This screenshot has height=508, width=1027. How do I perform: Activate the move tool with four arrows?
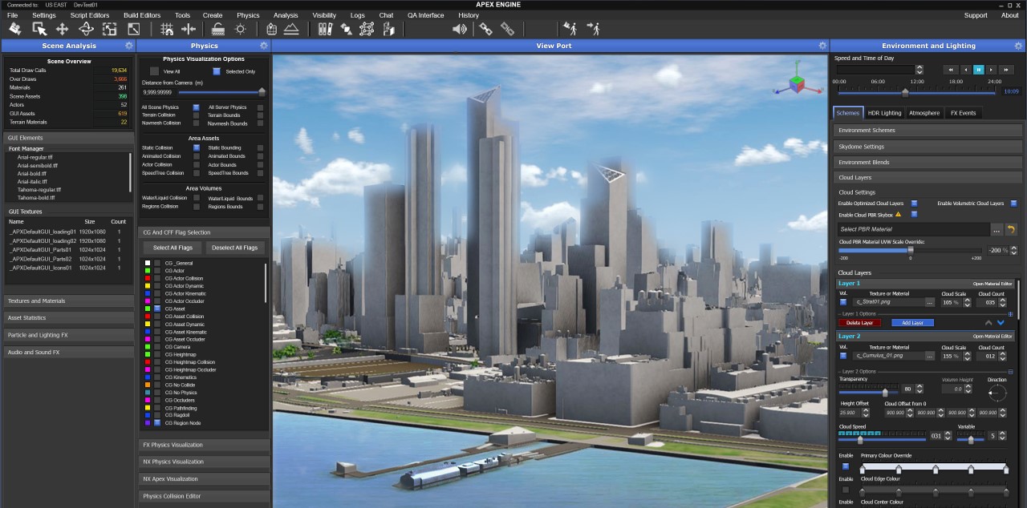pyautogui.click(x=62, y=29)
